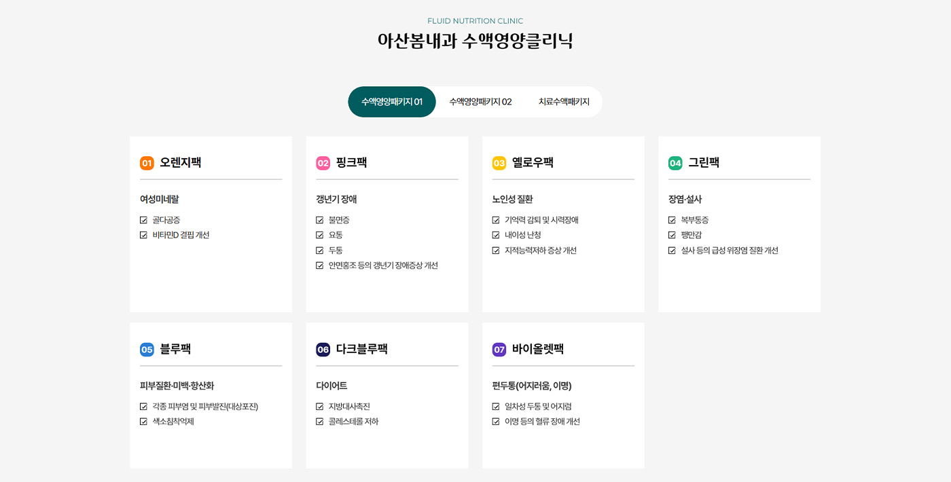Click the checkbox beside 골다공증
Image resolution: width=951 pixels, height=482 pixels.
point(143,220)
